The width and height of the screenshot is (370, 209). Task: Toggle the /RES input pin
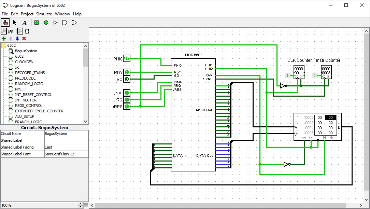(x=127, y=107)
